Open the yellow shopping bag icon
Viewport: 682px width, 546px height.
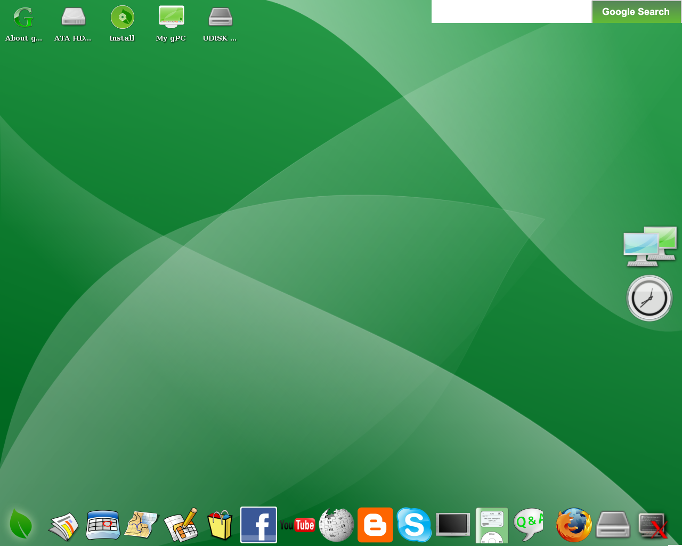220,525
